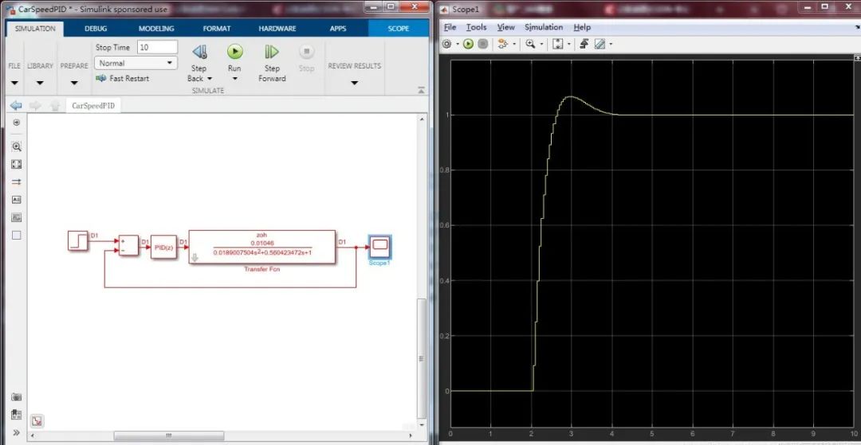Image resolution: width=861 pixels, height=445 pixels.
Task: Select the Sum block
Action: click(x=128, y=245)
